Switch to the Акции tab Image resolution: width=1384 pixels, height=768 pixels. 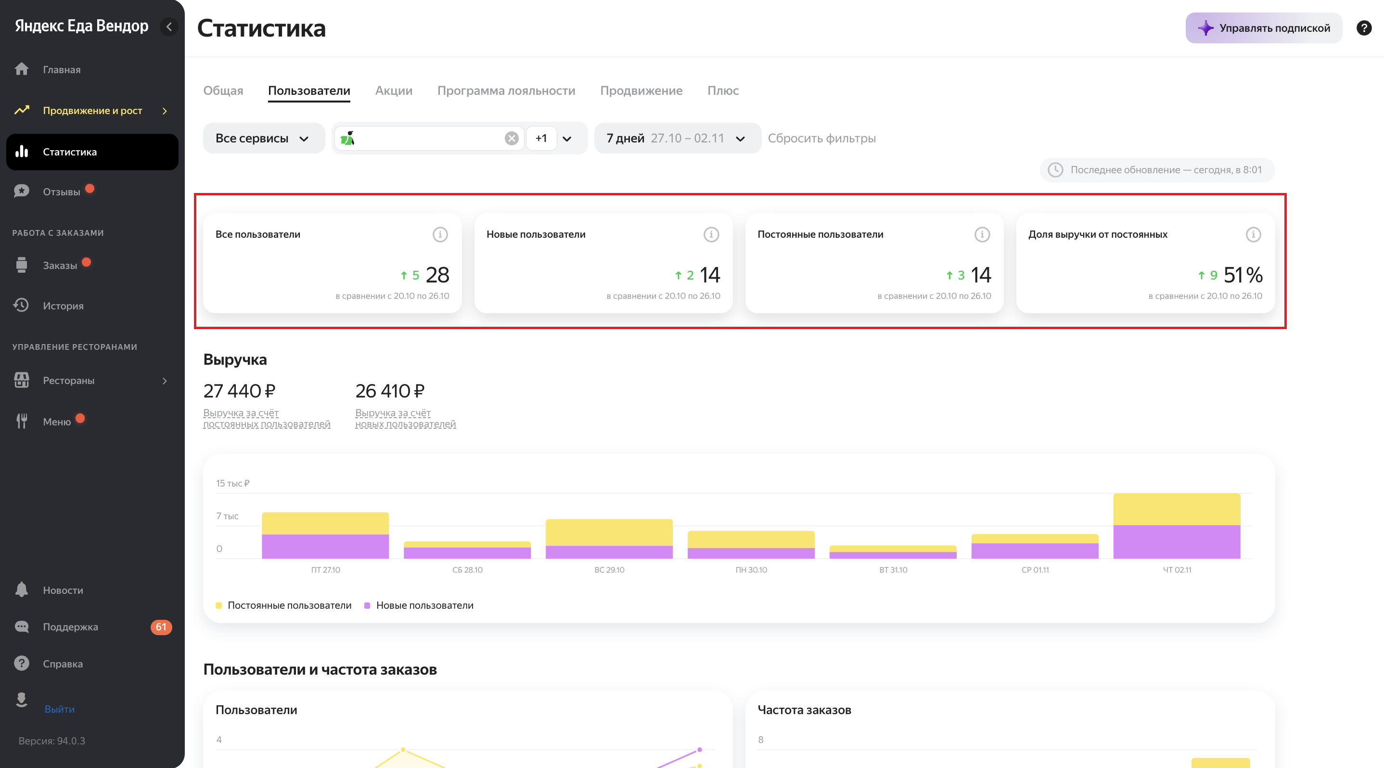[x=393, y=91]
